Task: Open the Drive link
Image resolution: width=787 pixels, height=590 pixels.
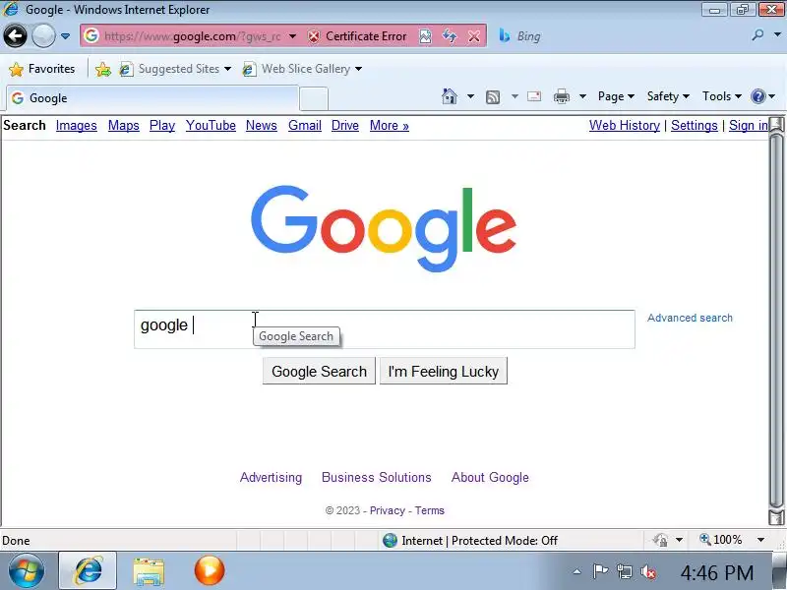Action: 345,126
